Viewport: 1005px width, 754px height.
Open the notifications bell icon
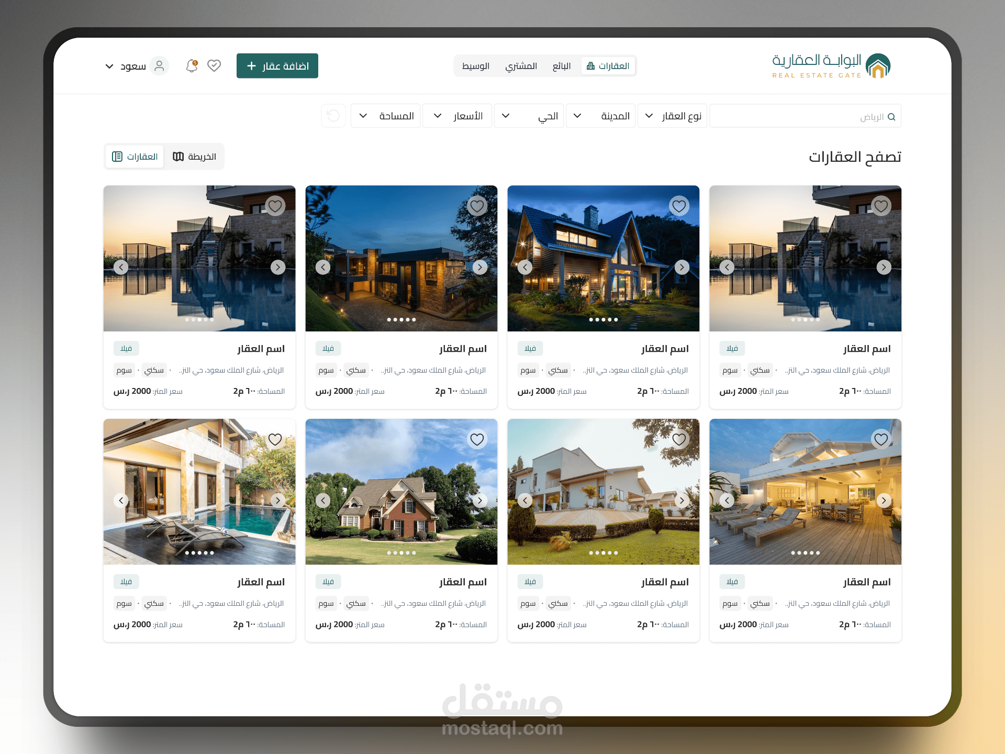[192, 66]
